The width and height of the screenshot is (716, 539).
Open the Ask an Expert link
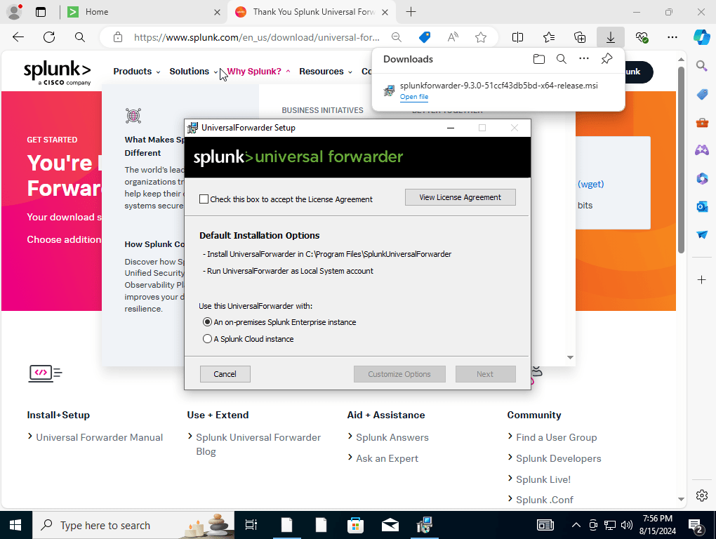(x=387, y=458)
